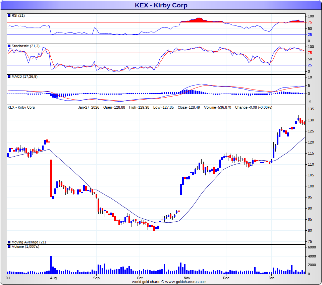Click the 135 price axis label

point(311,109)
